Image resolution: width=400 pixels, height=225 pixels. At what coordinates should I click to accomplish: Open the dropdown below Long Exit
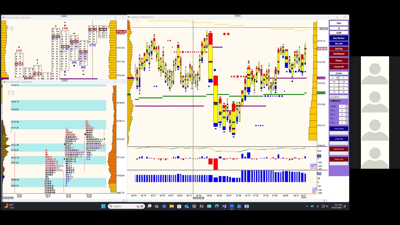pyautogui.click(x=339, y=143)
